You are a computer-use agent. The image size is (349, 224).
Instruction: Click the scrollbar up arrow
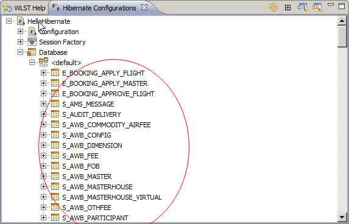pos(342,21)
